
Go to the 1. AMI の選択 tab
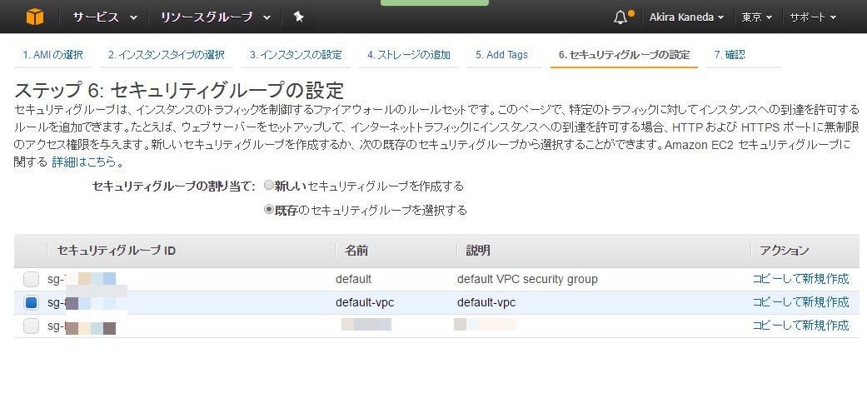coord(53,55)
